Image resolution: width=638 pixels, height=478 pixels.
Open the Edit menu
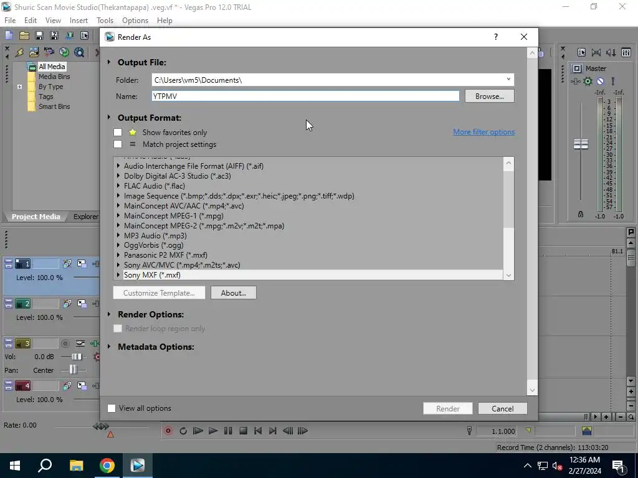[x=31, y=21]
